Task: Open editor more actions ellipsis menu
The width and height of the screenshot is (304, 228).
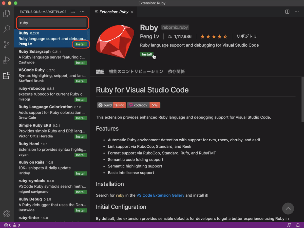Action: tap(297, 12)
